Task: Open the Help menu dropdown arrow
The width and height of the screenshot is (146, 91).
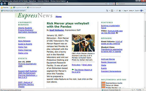Action: click(x=143, y=11)
